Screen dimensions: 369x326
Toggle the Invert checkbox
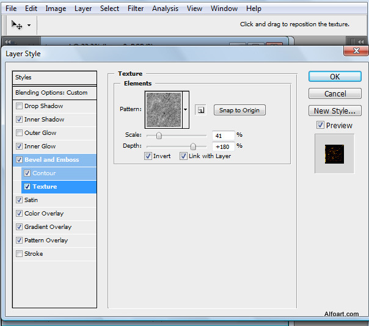click(148, 156)
